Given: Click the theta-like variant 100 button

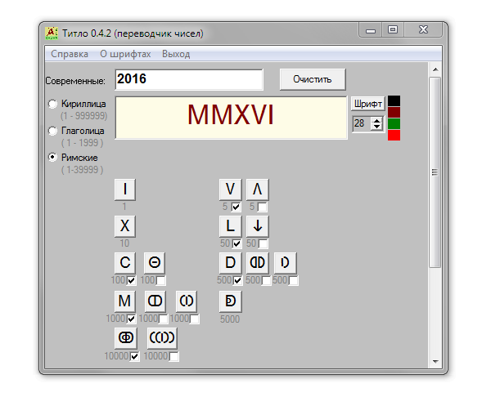Looking at the screenshot, I should tap(155, 262).
